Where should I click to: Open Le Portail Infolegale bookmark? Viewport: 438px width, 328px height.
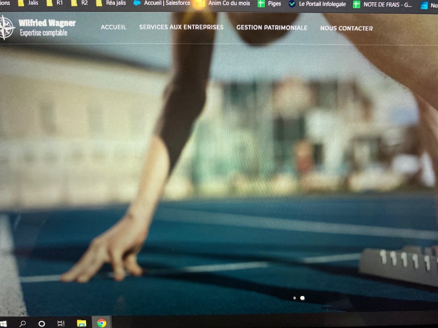click(x=319, y=4)
